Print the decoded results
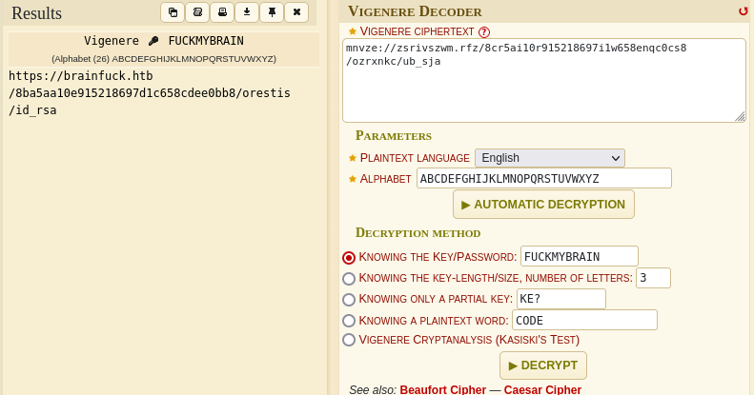 (222, 12)
